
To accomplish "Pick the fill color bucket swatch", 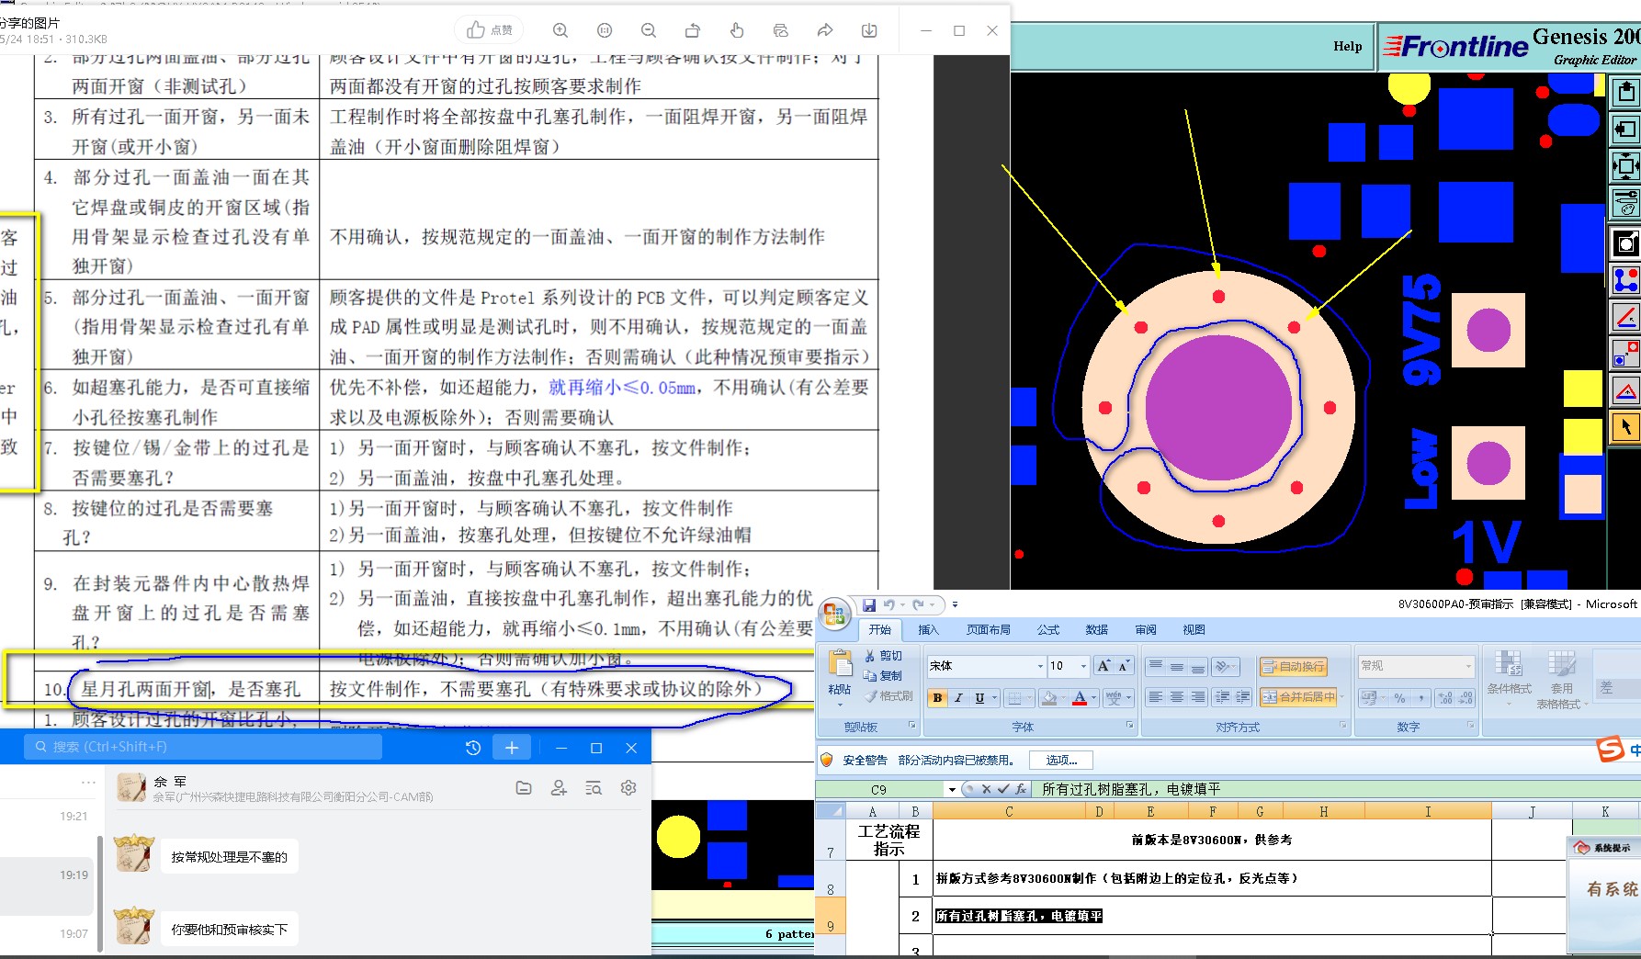I will pos(1049,698).
